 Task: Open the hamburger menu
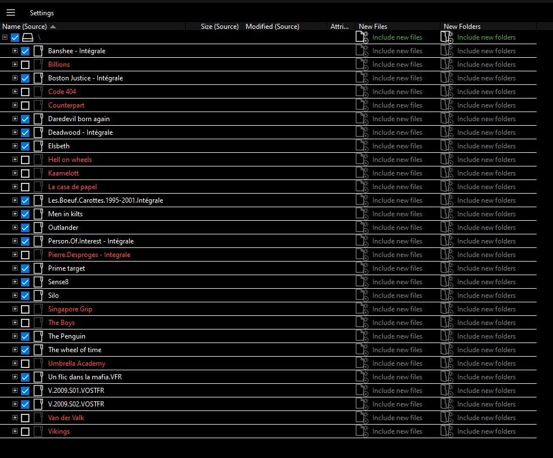pyautogui.click(x=11, y=12)
